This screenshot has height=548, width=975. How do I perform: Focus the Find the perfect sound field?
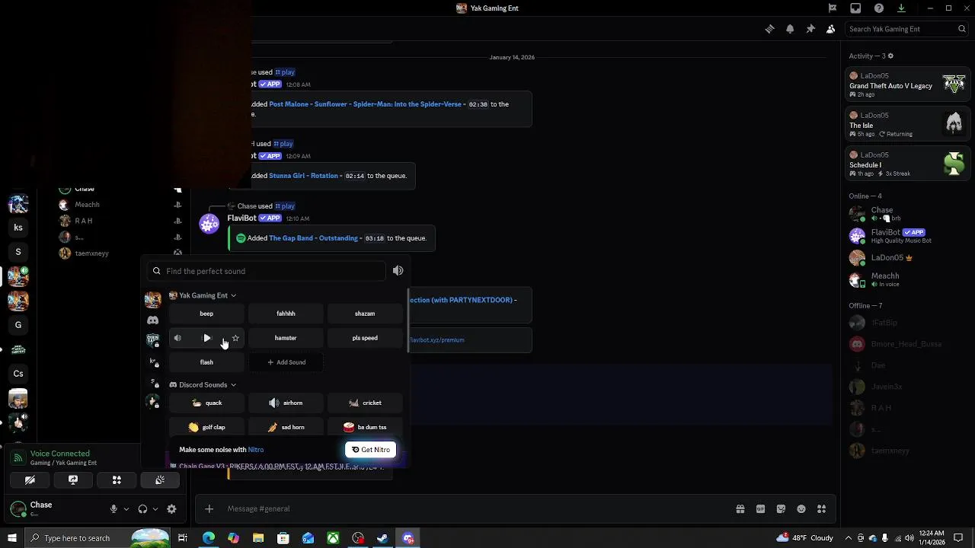click(267, 271)
